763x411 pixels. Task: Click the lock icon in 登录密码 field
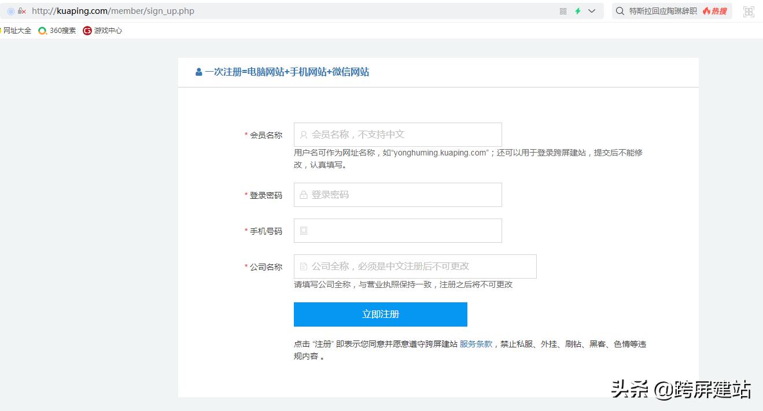tap(304, 195)
